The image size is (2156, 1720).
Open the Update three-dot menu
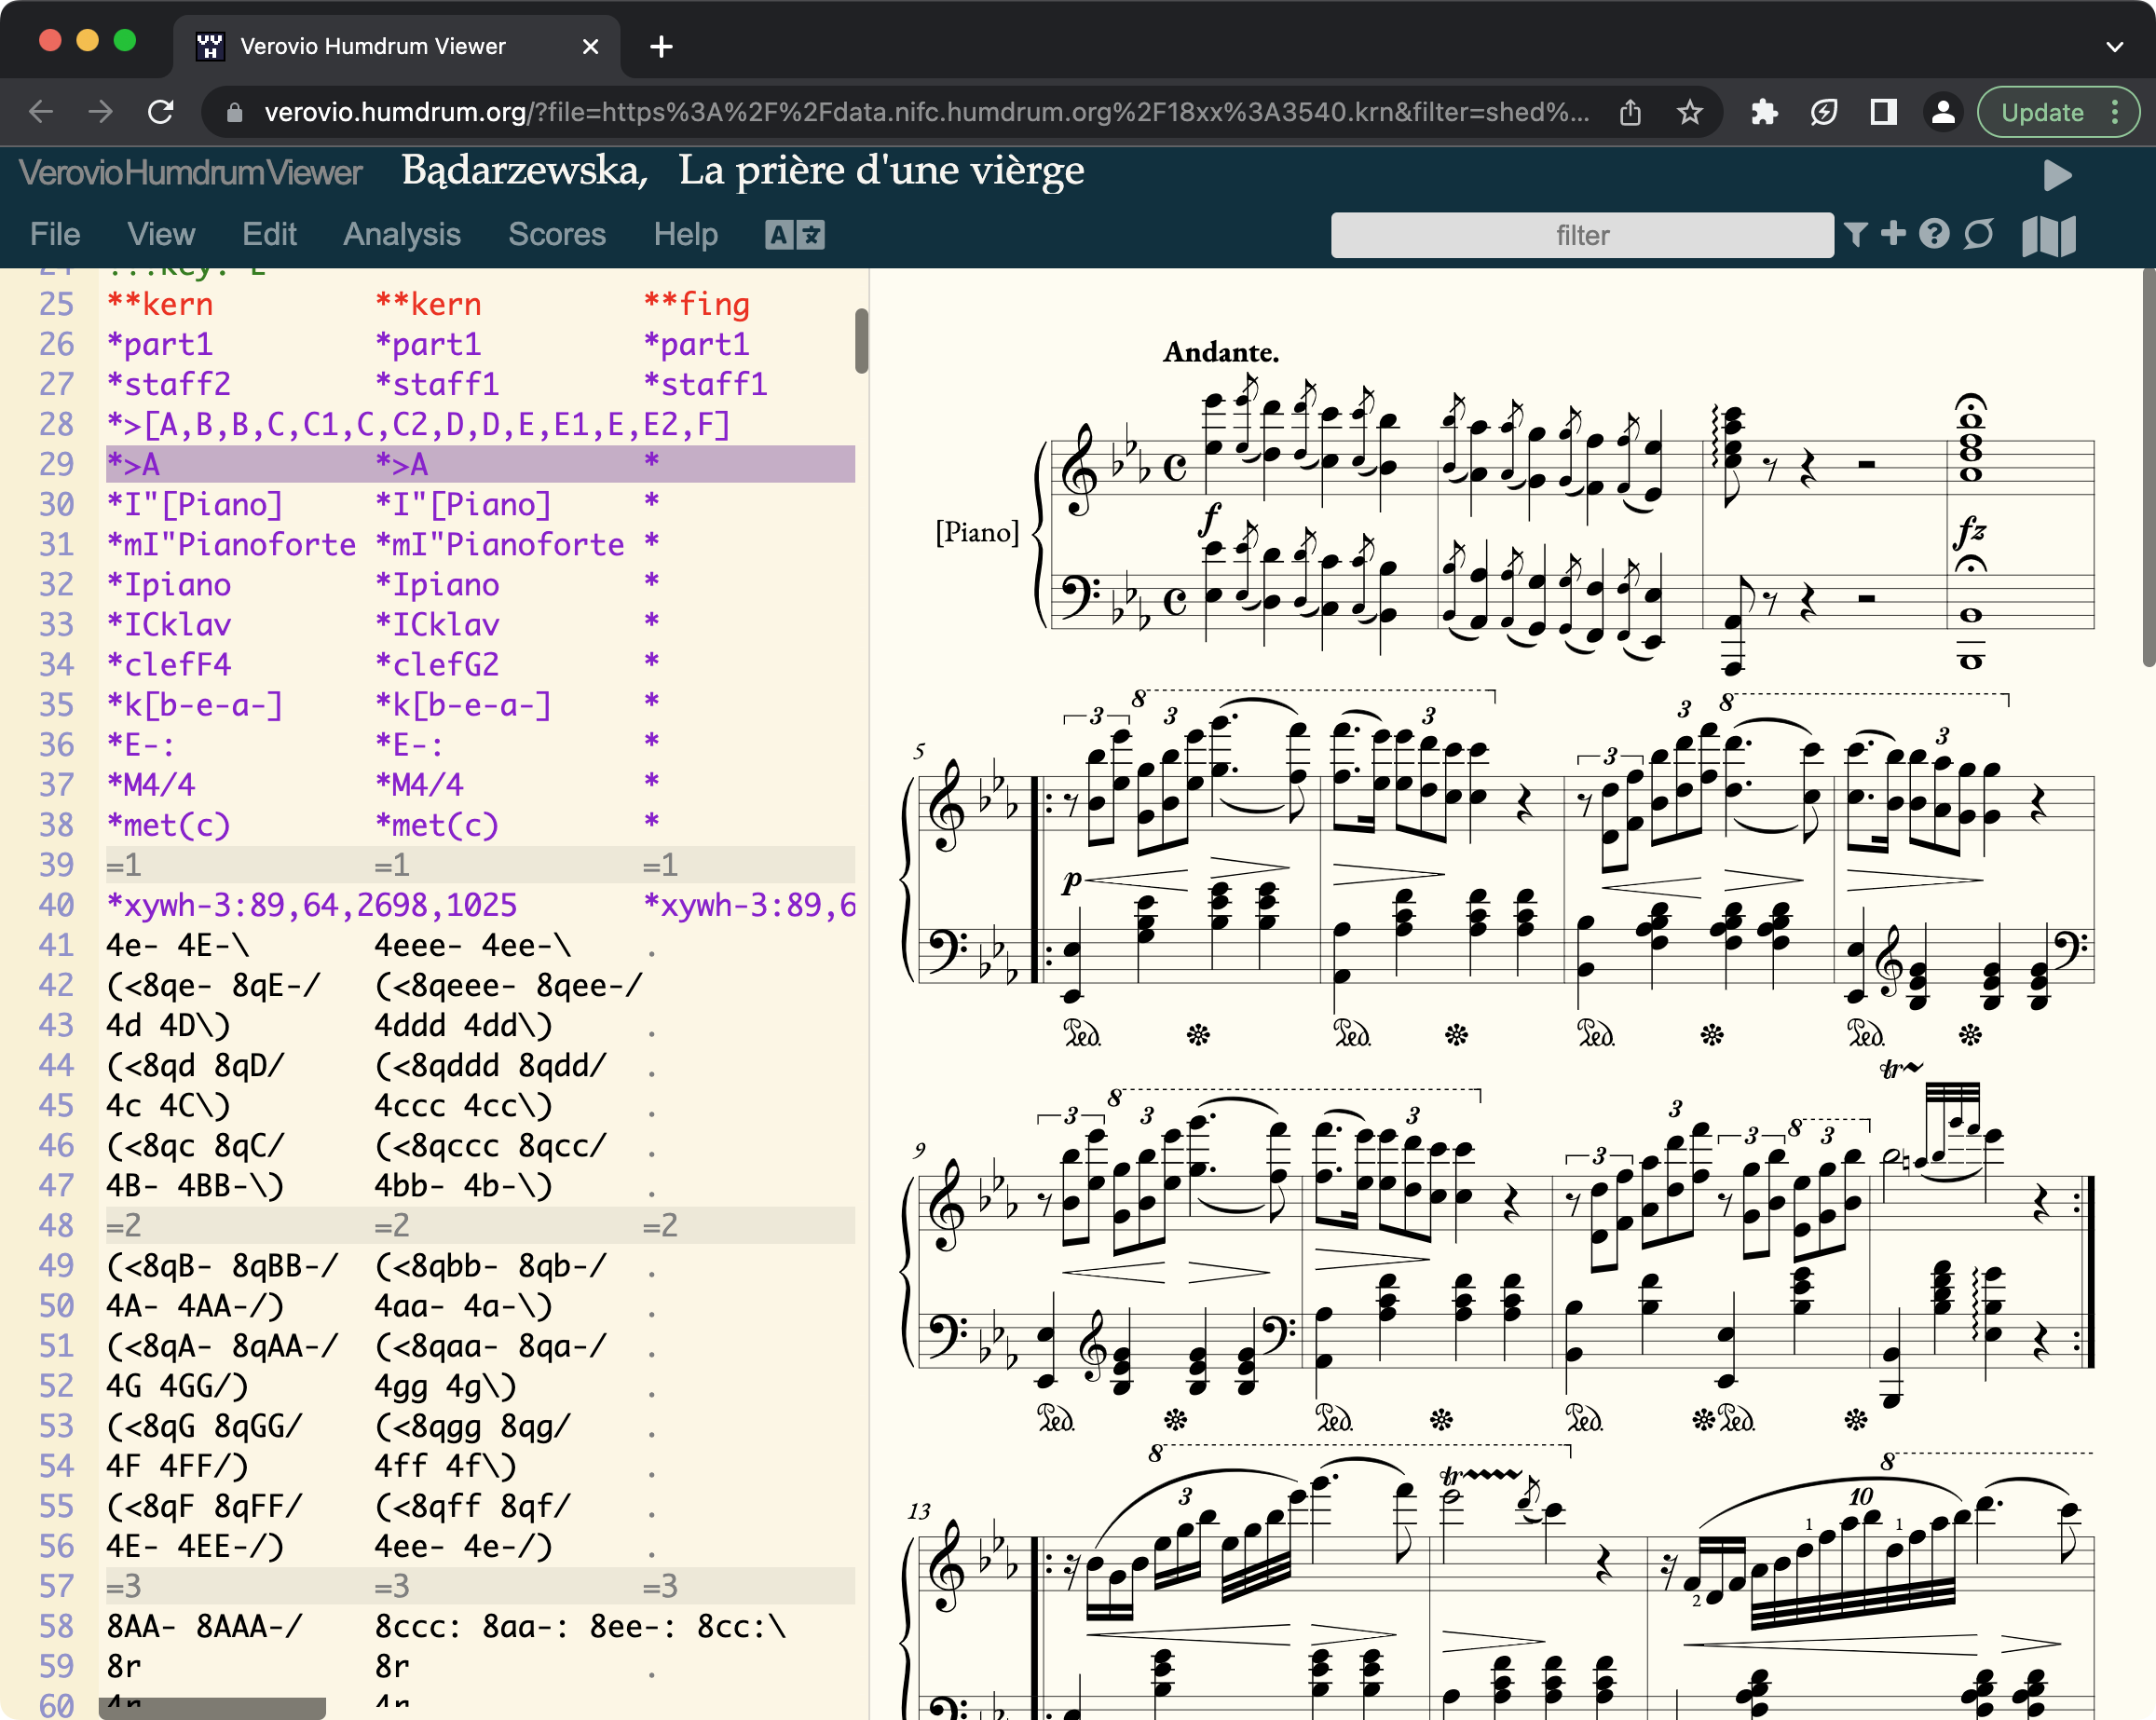click(2115, 112)
